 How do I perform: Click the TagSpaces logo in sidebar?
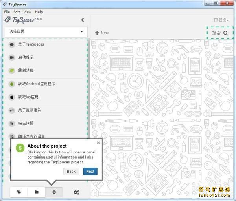click(x=23, y=20)
